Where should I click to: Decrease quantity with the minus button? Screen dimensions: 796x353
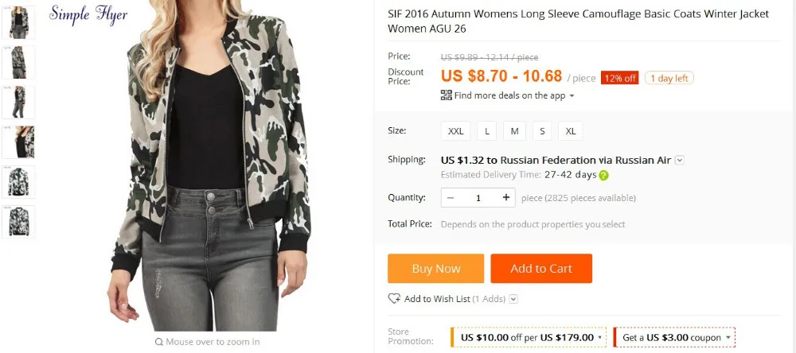click(451, 198)
